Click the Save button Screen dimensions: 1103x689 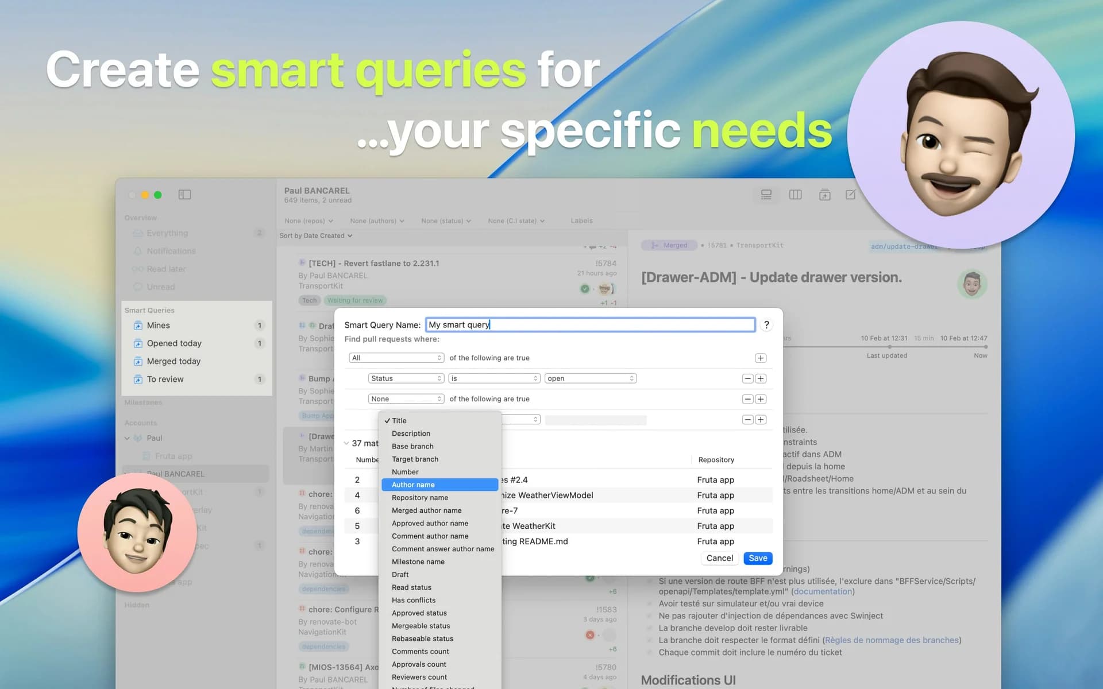coord(757,558)
